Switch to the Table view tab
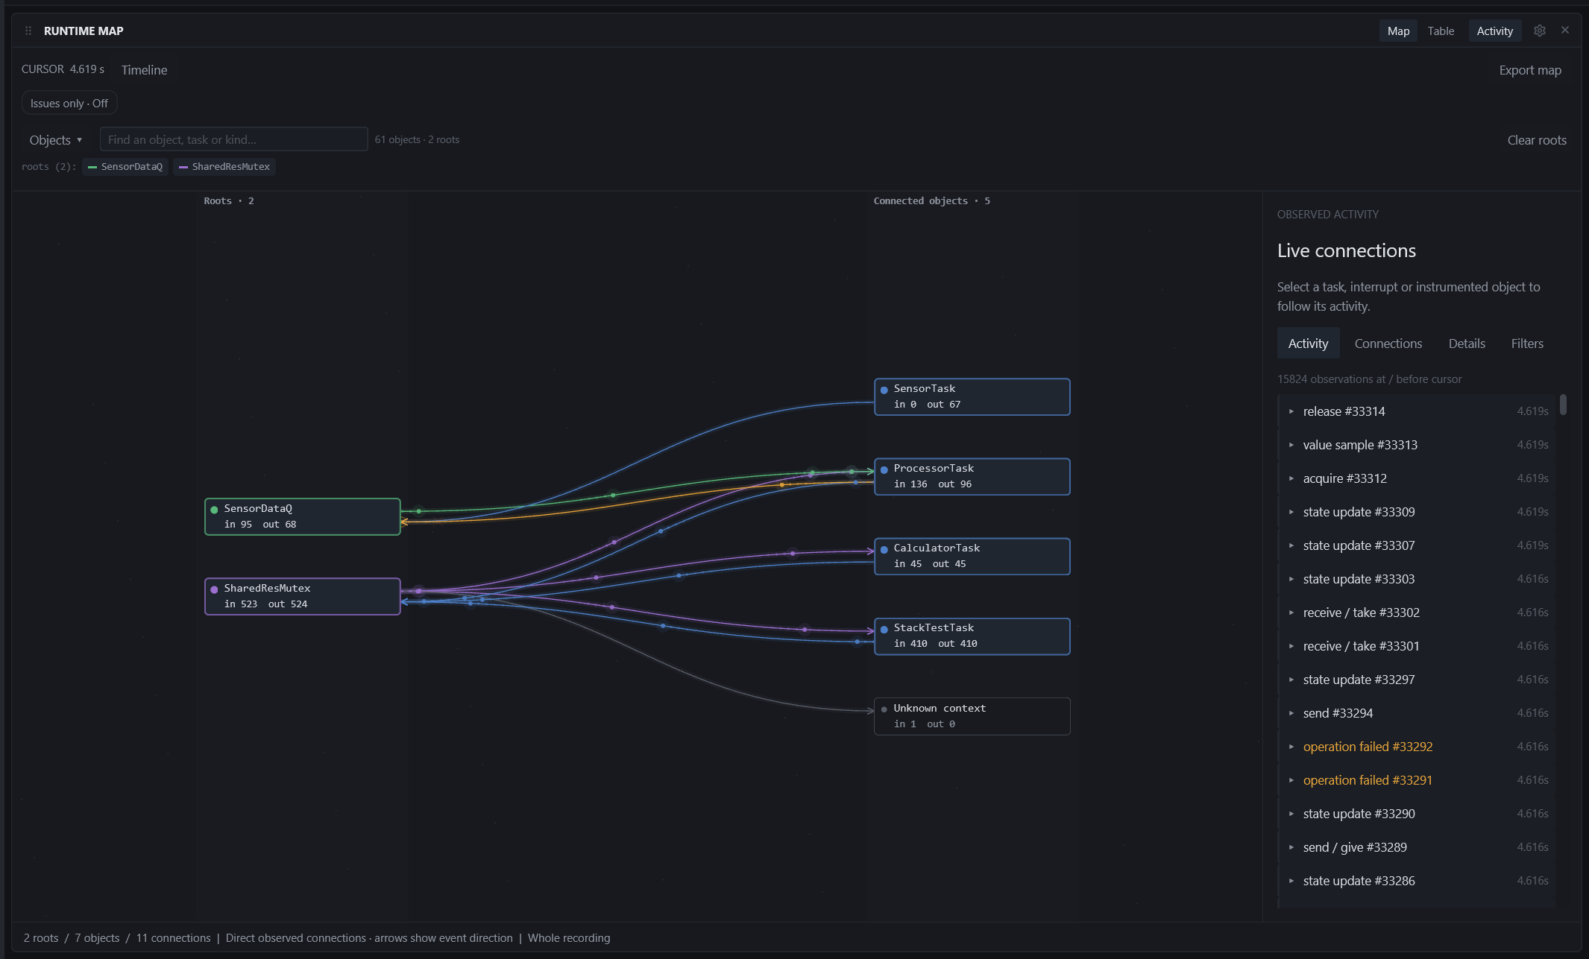 pos(1441,31)
